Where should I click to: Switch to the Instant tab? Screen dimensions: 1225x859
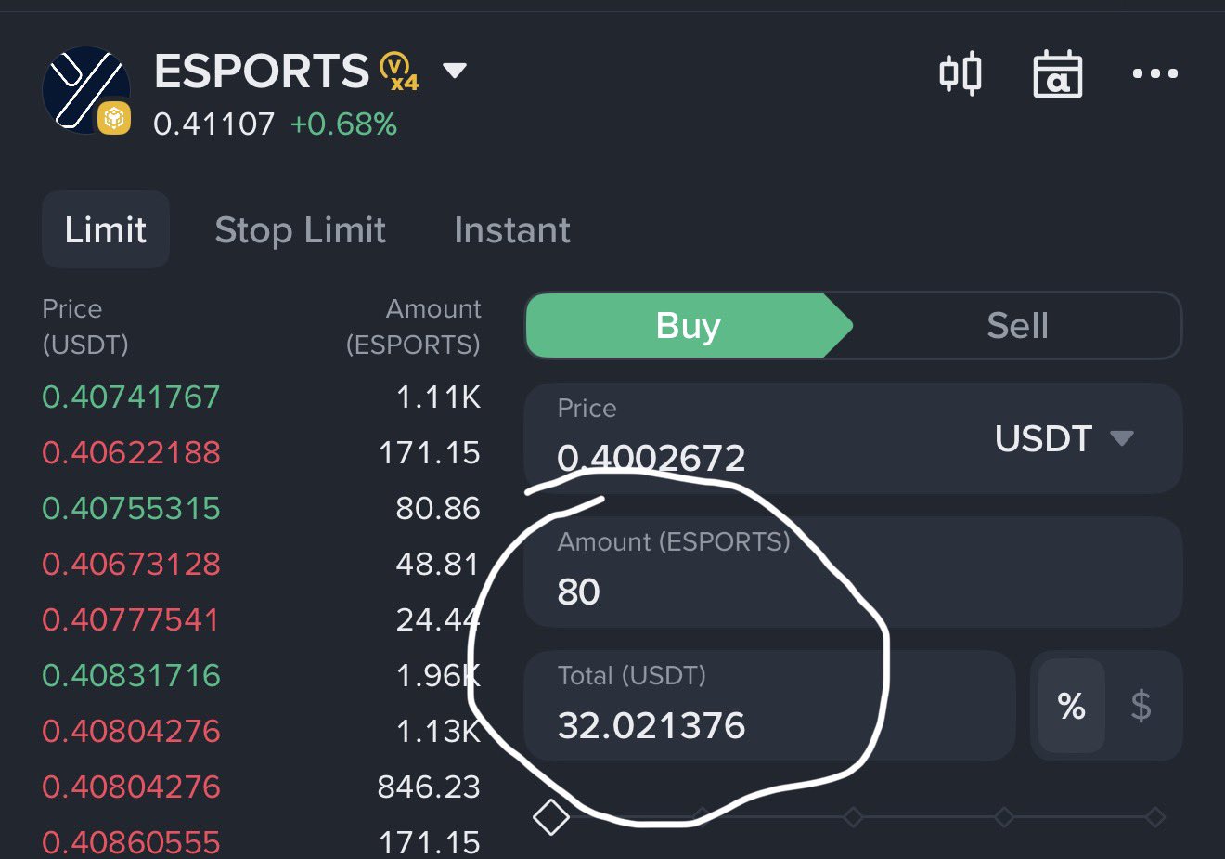click(x=511, y=230)
